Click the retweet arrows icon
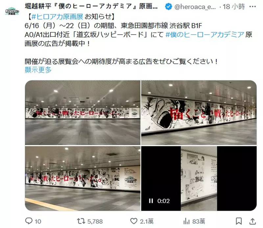The width and height of the screenshot is (263, 228). coord(81,221)
